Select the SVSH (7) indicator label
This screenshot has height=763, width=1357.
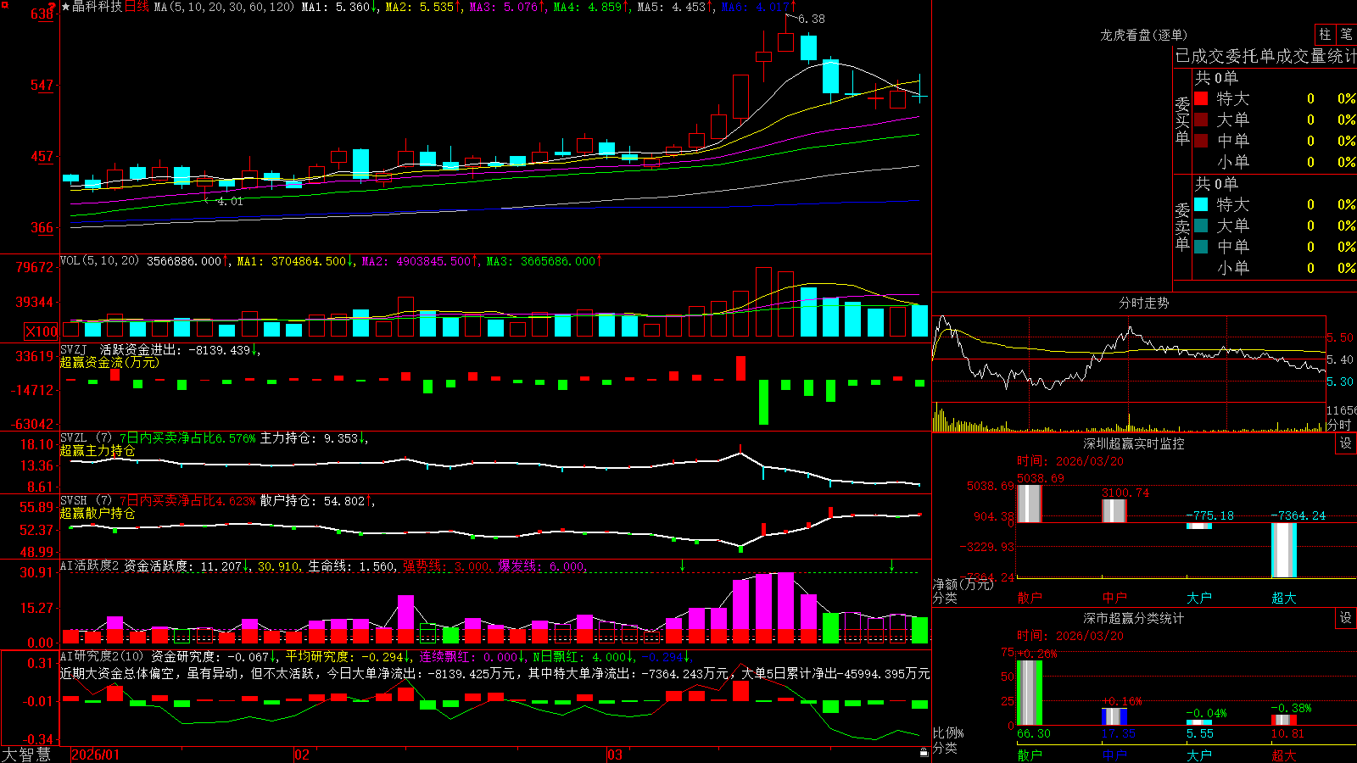(86, 500)
